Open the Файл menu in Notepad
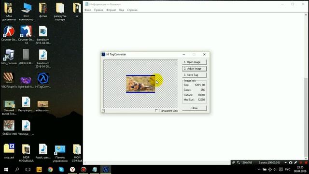The width and height of the screenshot is (309, 174). (x=88, y=10)
